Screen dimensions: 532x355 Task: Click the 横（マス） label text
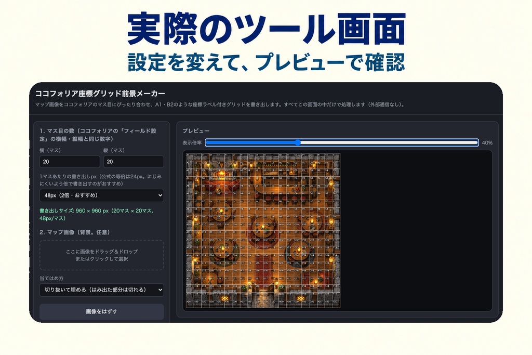[x=50, y=150]
